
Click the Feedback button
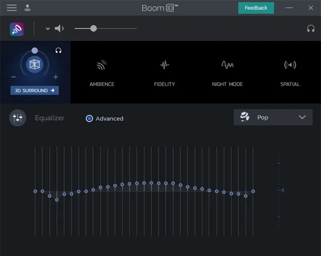[x=256, y=8]
